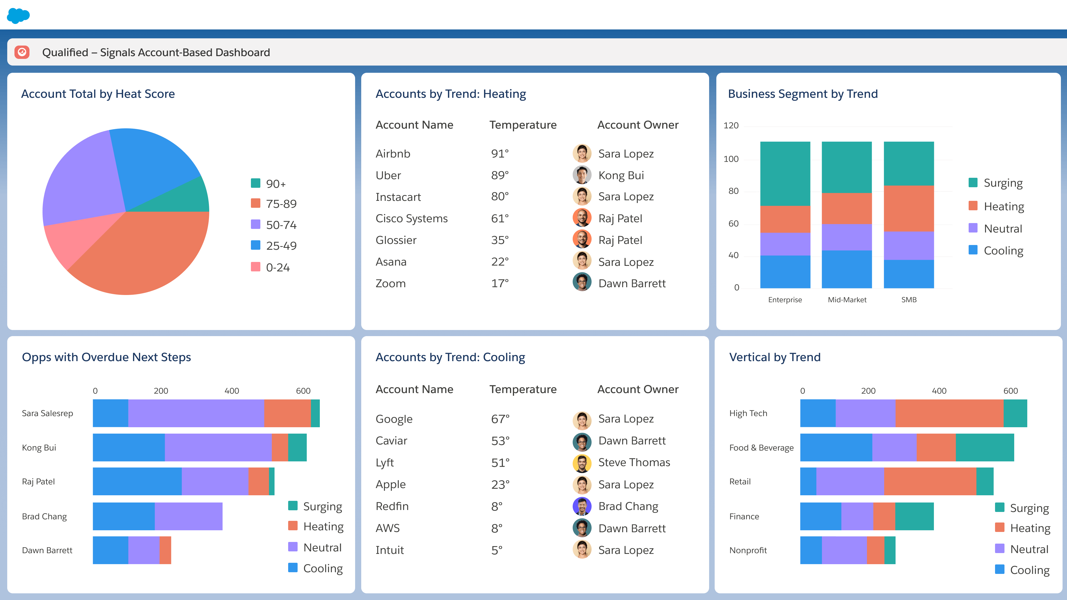Click Temperature header in Heating table
This screenshot has height=600, width=1067.
[523, 125]
